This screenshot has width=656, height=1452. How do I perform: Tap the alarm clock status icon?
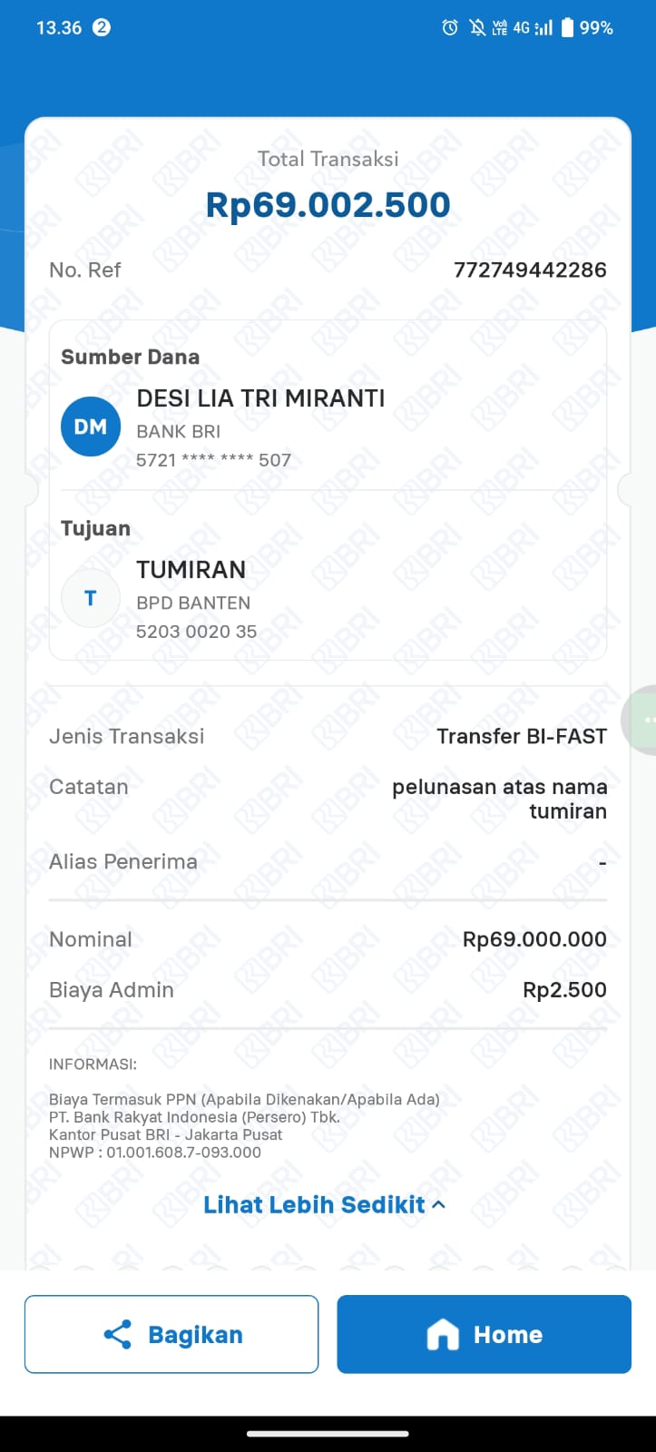point(450,28)
